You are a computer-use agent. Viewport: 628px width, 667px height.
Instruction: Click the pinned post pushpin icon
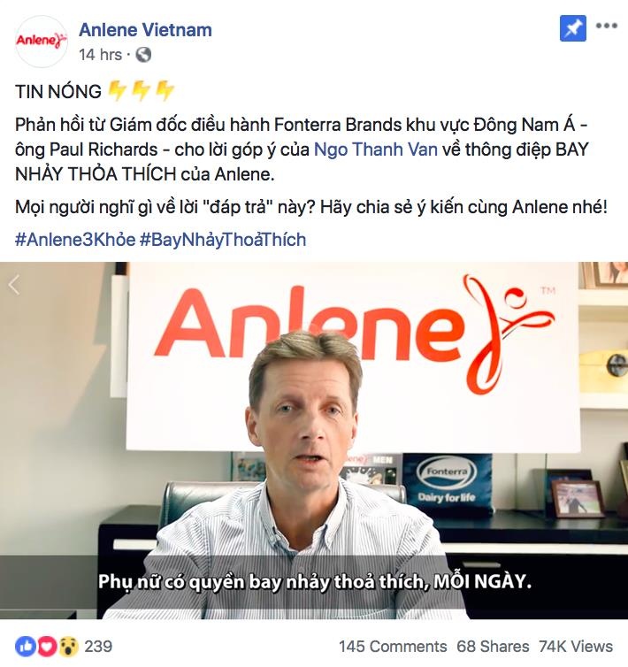[x=572, y=28]
